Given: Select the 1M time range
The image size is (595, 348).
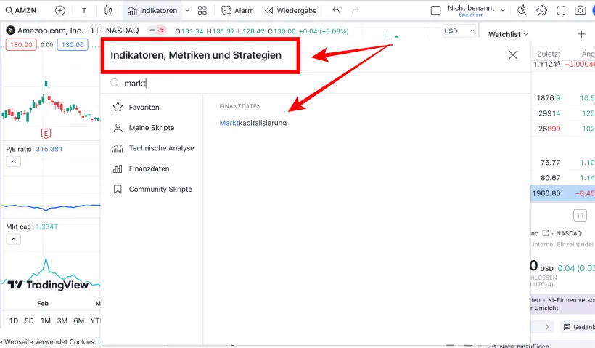Looking at the screenshot, I should pos(45,320).
